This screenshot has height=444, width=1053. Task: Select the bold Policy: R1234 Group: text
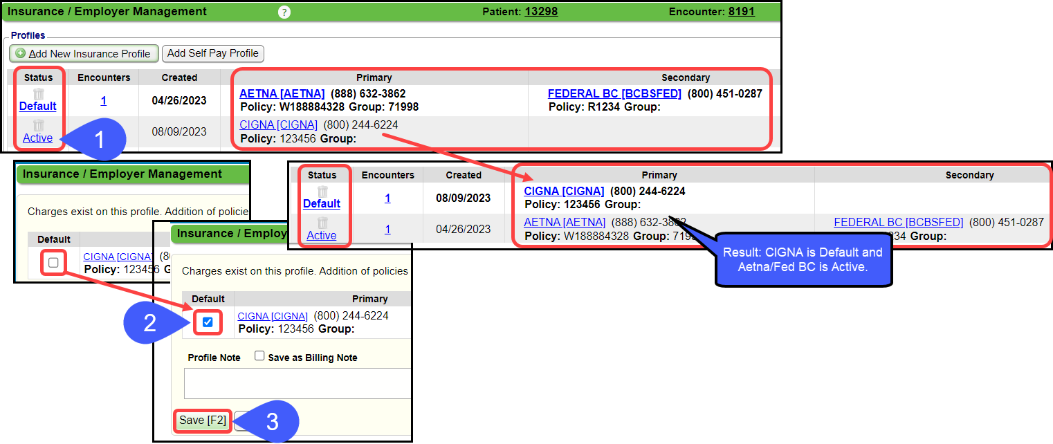[605, 107]
